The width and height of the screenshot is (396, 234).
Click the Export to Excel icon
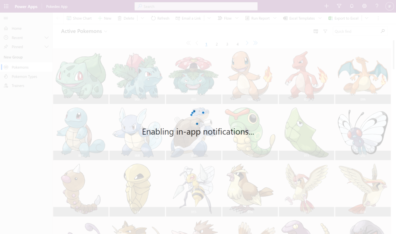330,18
